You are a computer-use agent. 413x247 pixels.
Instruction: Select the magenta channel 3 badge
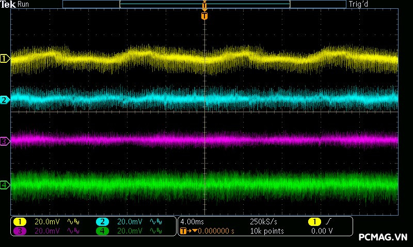tap(20, 231)
